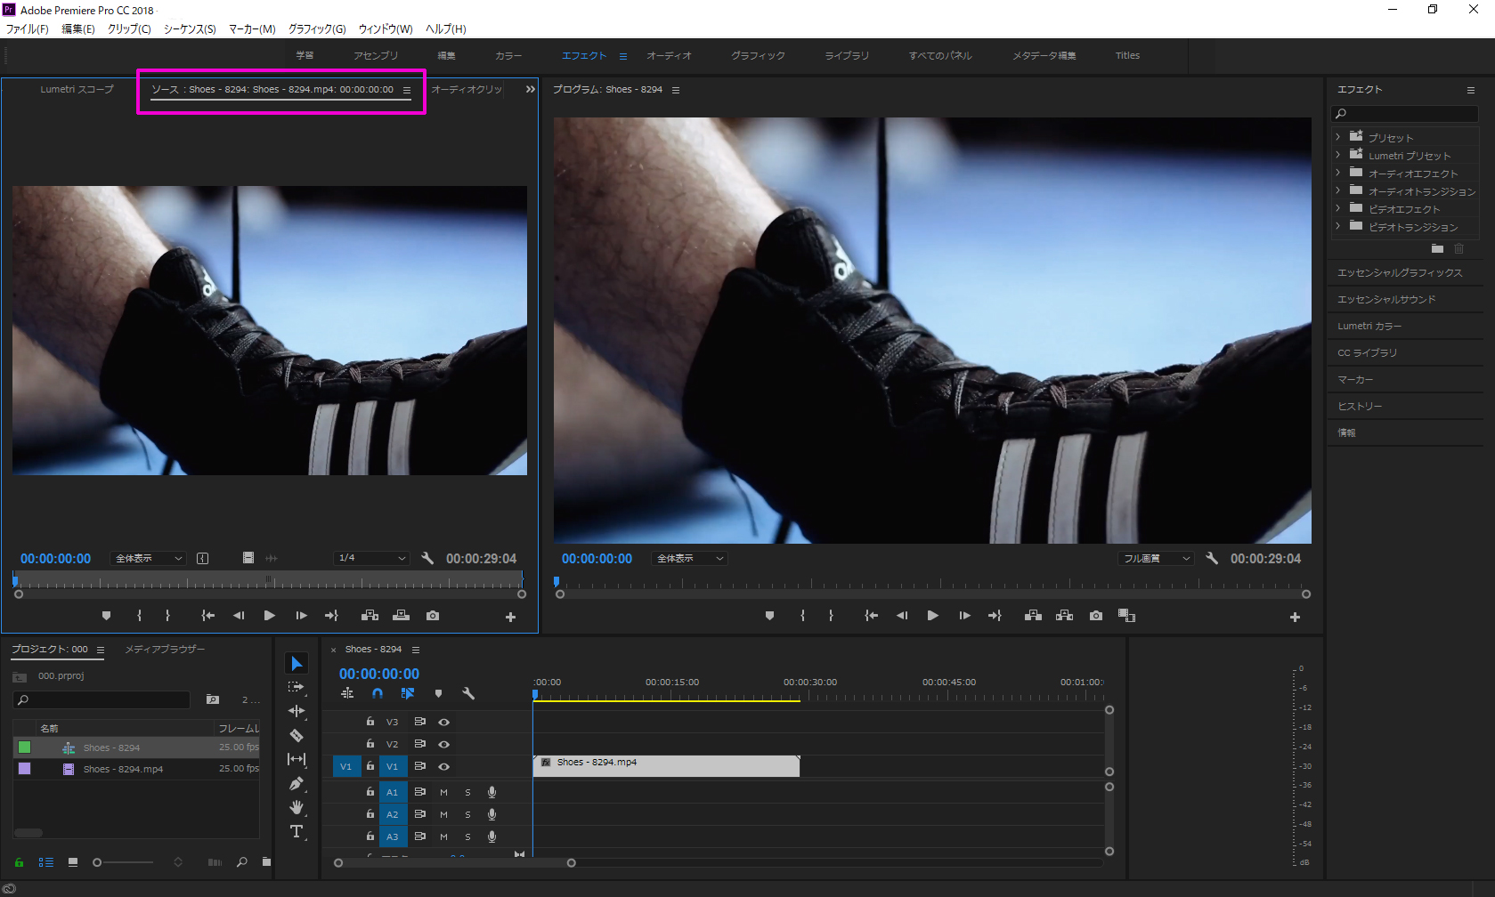Image resolution: width=1495 pixels, height=897 pixels.
Task: Show hidden Source panel tabs chevron
Action: click(x=531, y=89)
